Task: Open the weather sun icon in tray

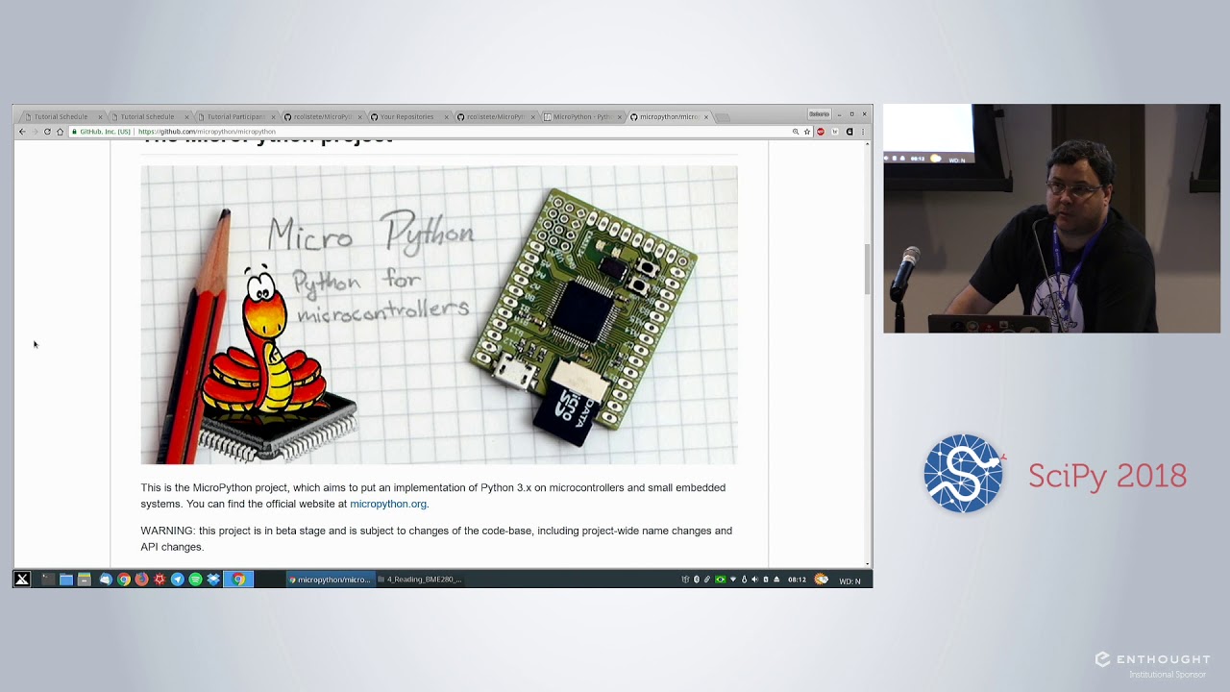Action: 821,580
